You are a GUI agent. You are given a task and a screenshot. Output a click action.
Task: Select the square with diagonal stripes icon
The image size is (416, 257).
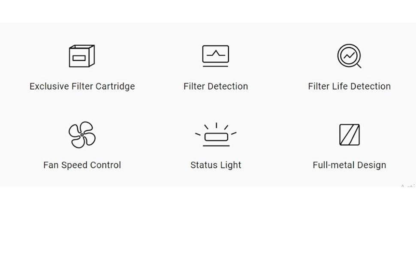(x=350, y=135)
